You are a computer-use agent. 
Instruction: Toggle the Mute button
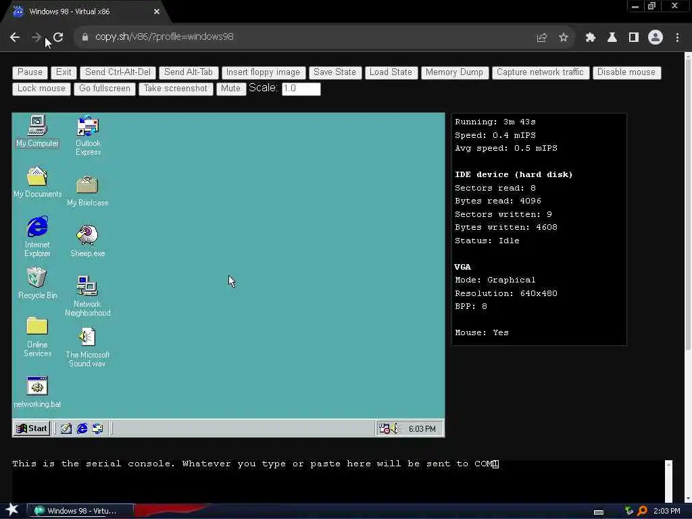[231, 89]
